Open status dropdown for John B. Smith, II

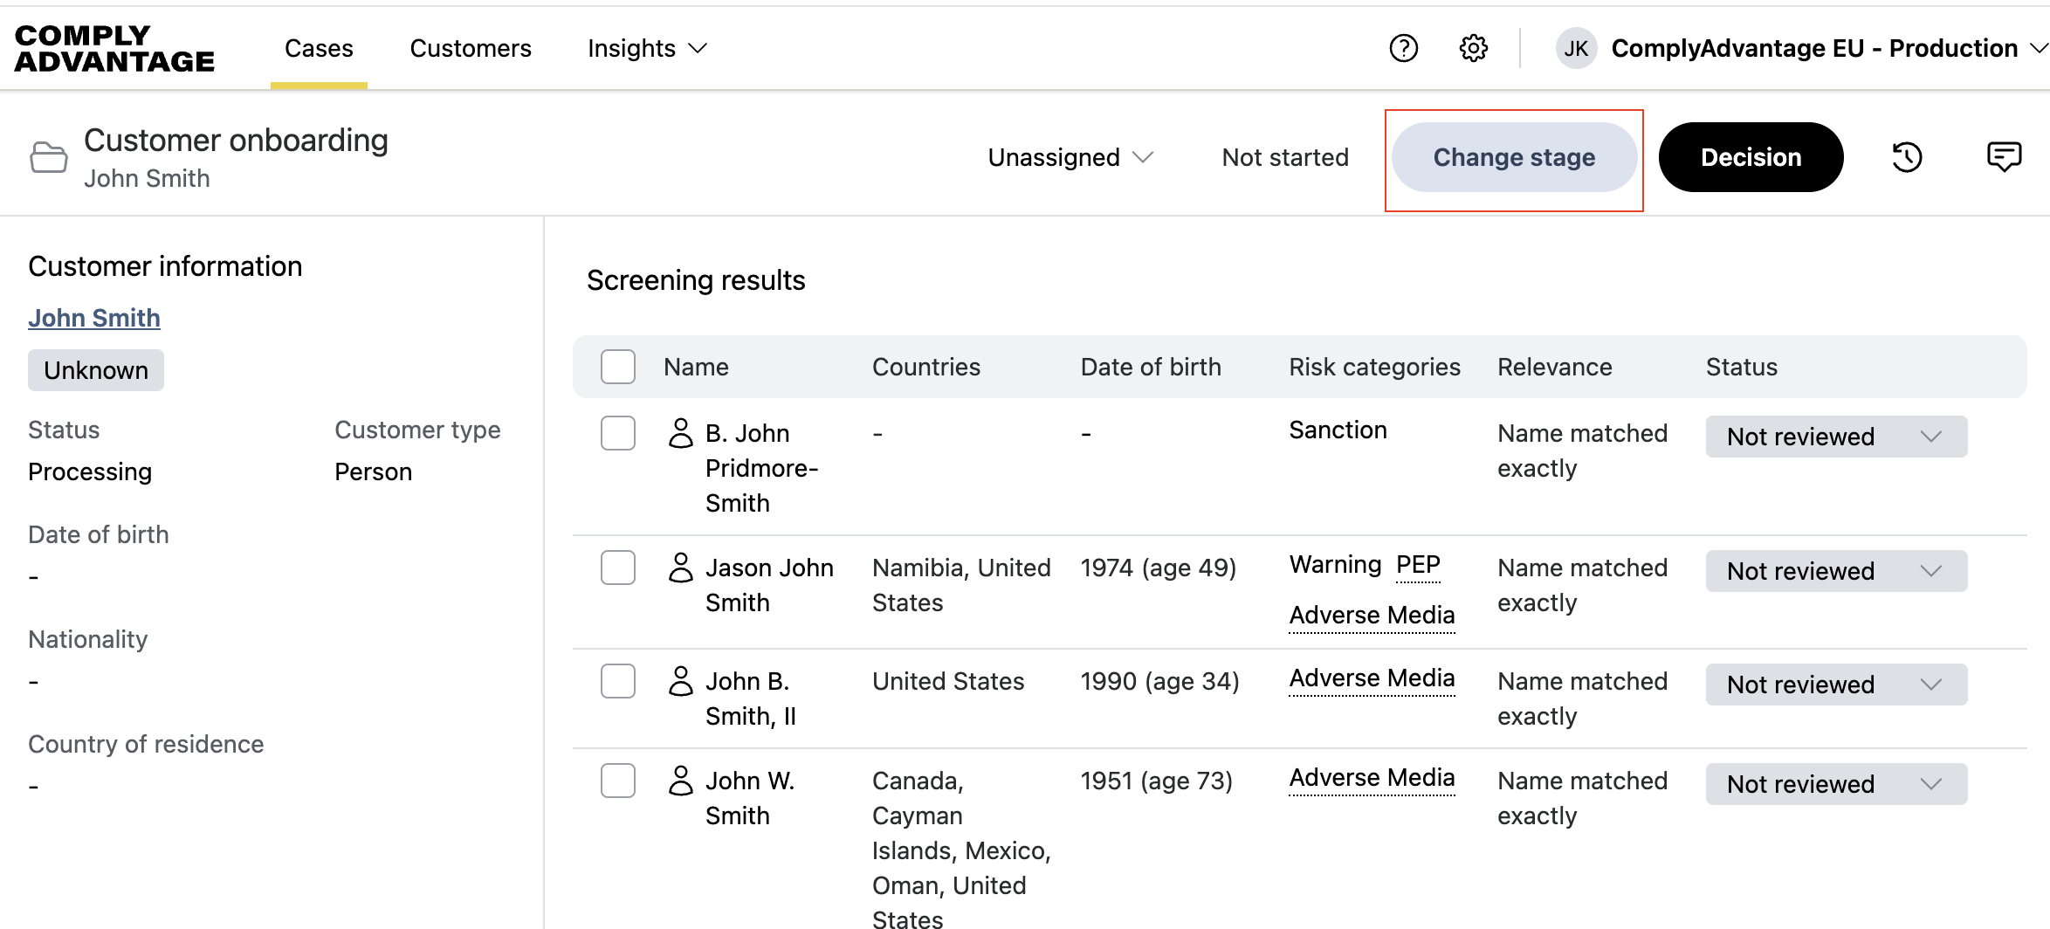[1835, 685]
